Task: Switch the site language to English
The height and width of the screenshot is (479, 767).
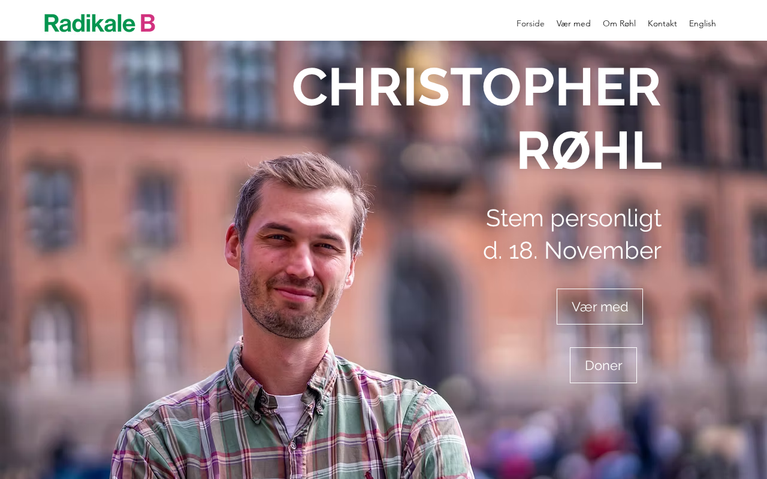Action: coord(702,23)
